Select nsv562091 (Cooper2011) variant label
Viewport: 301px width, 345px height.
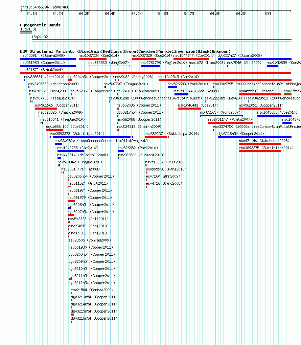click(261, 106)
